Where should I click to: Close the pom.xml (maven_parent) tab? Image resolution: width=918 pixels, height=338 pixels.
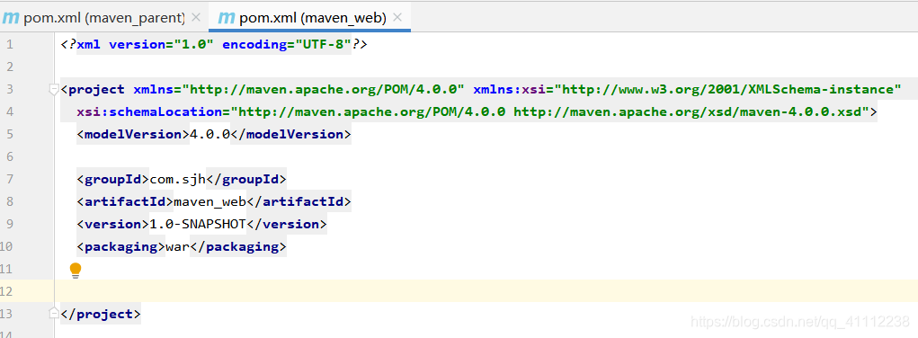(195, 18)
